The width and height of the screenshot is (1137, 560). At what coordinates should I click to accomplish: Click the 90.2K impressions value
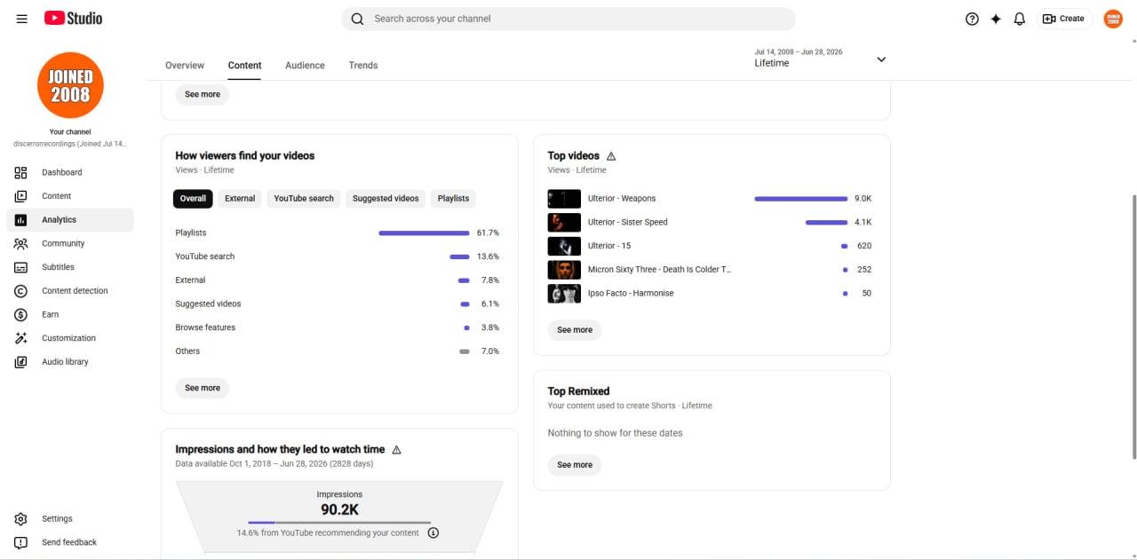pyautogui.click(x=339, y=510)
